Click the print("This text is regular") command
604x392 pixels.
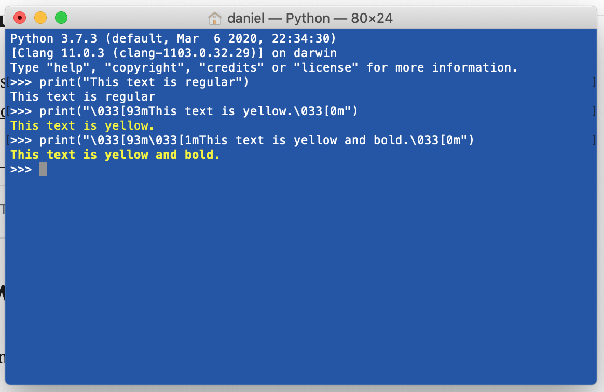point(144,82)
